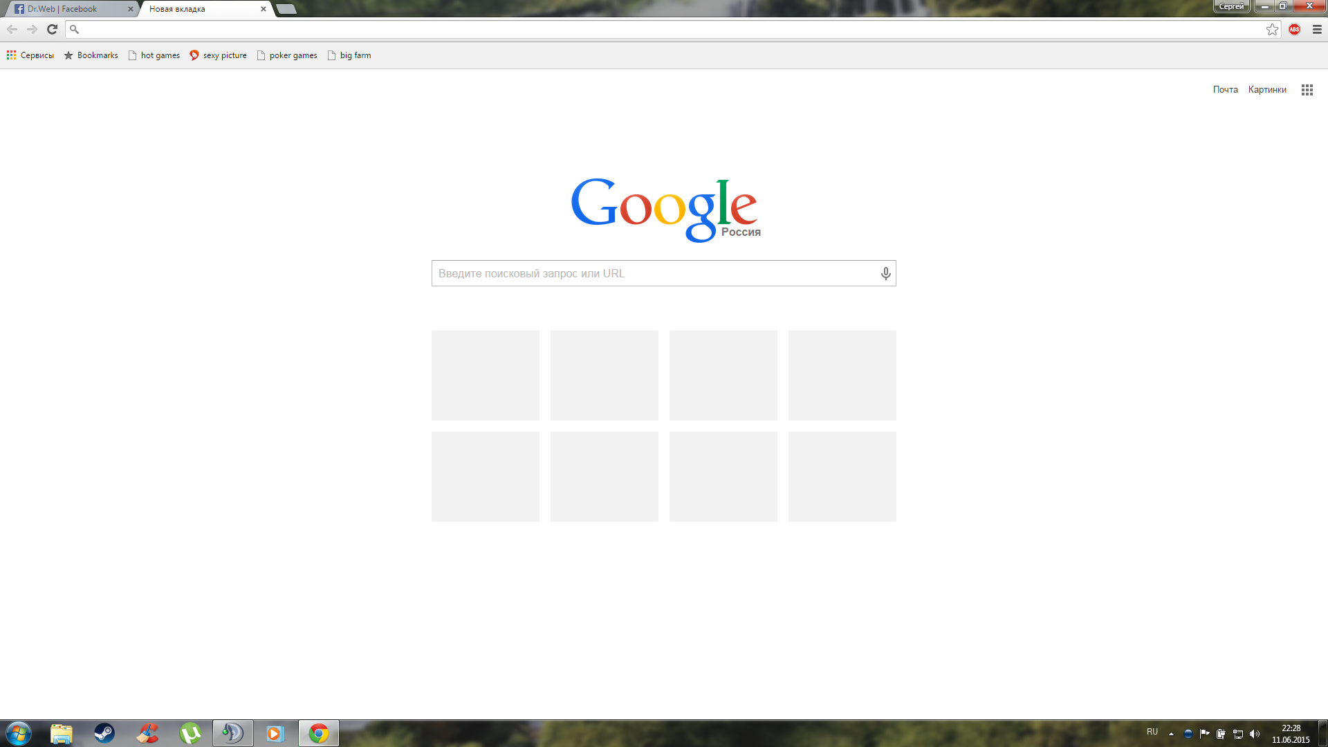
Task: Open the Chrome hamburger menu
Action: (1317, 29)
